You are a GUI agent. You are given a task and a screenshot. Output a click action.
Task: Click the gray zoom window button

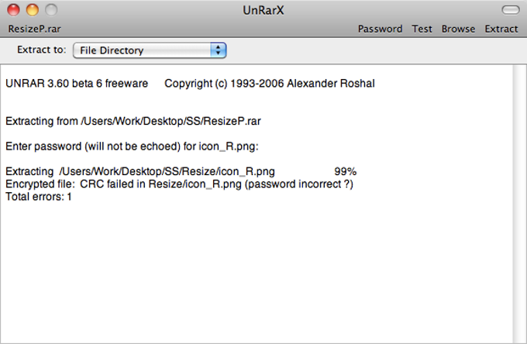50,10
